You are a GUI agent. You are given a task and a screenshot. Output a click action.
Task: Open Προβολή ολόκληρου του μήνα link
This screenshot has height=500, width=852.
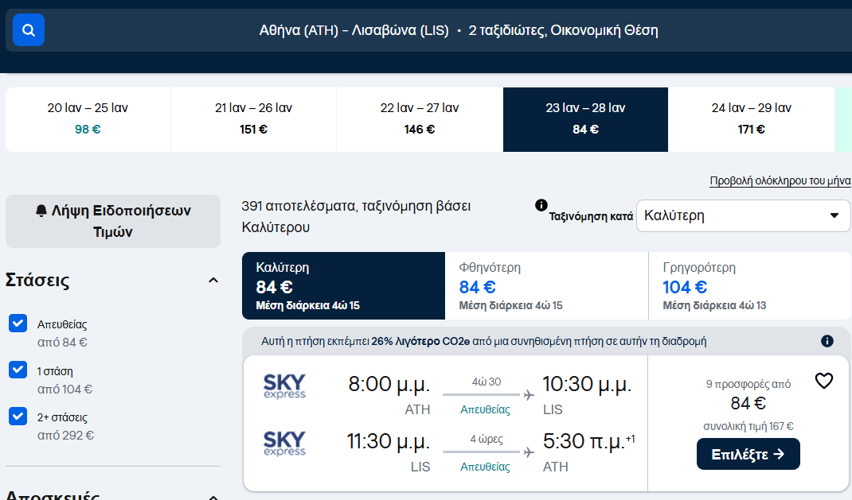pos(780,180)
